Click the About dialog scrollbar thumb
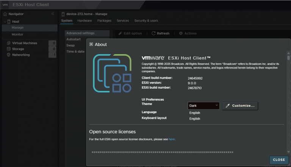 click(x=288, y=58)
